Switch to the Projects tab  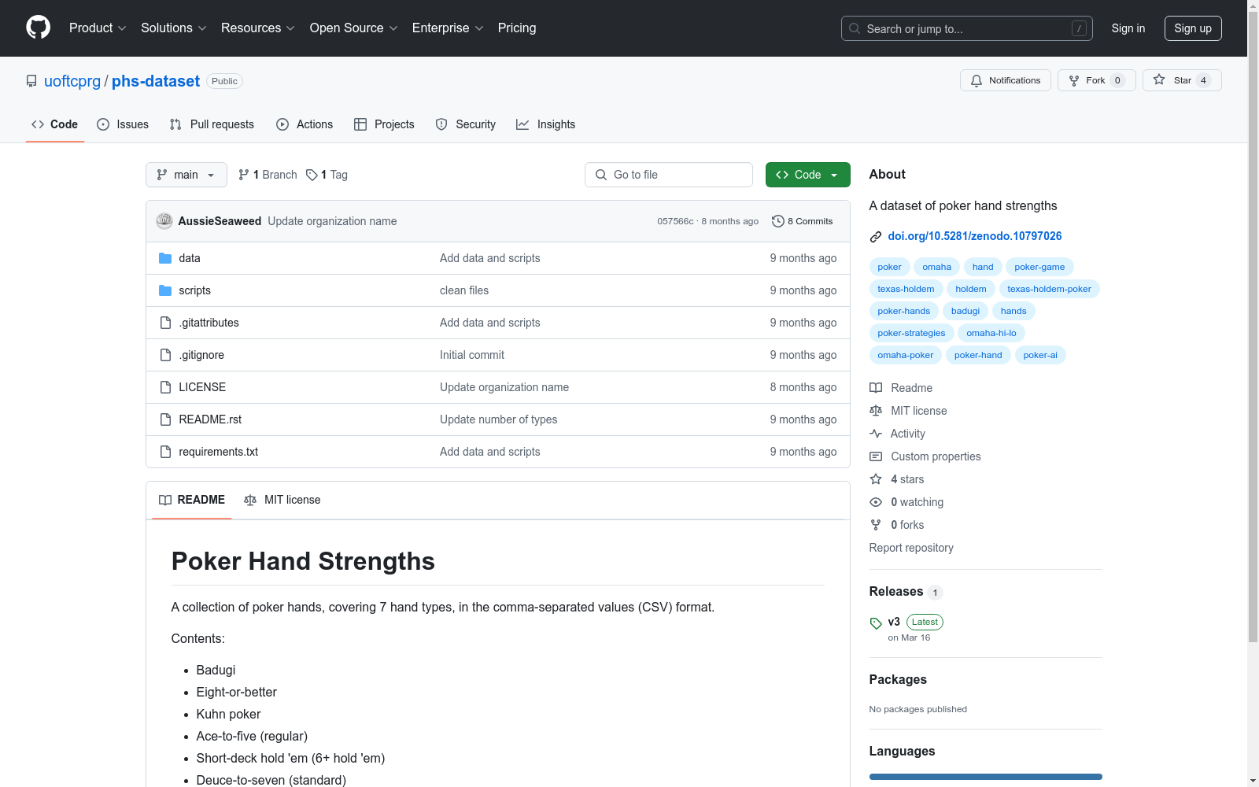point(384,124)
